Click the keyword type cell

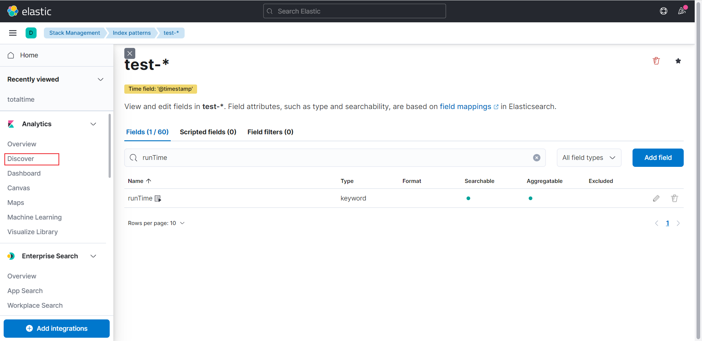[353, 198]
